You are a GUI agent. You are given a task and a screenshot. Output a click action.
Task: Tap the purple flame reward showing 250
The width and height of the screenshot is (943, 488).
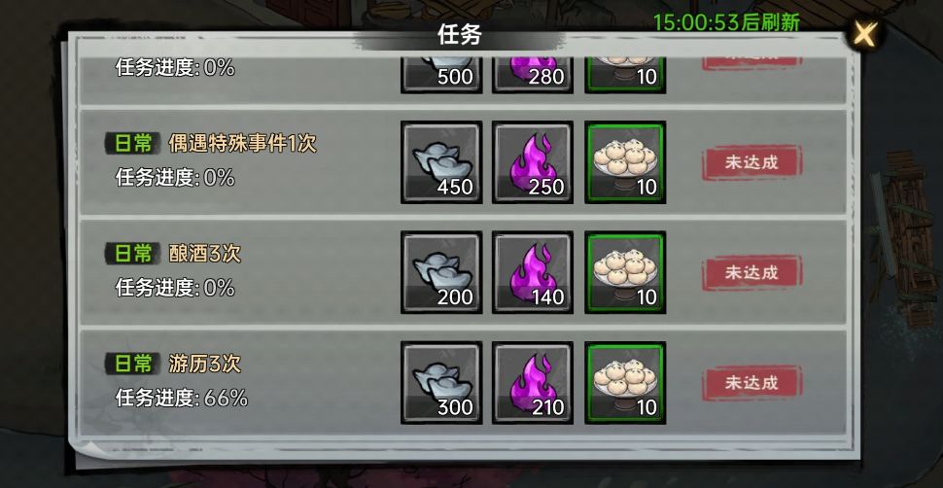pyautogui.click(x=533, y=162)
